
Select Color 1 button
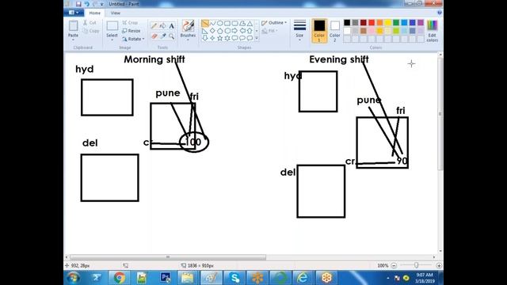coord(319,31)
